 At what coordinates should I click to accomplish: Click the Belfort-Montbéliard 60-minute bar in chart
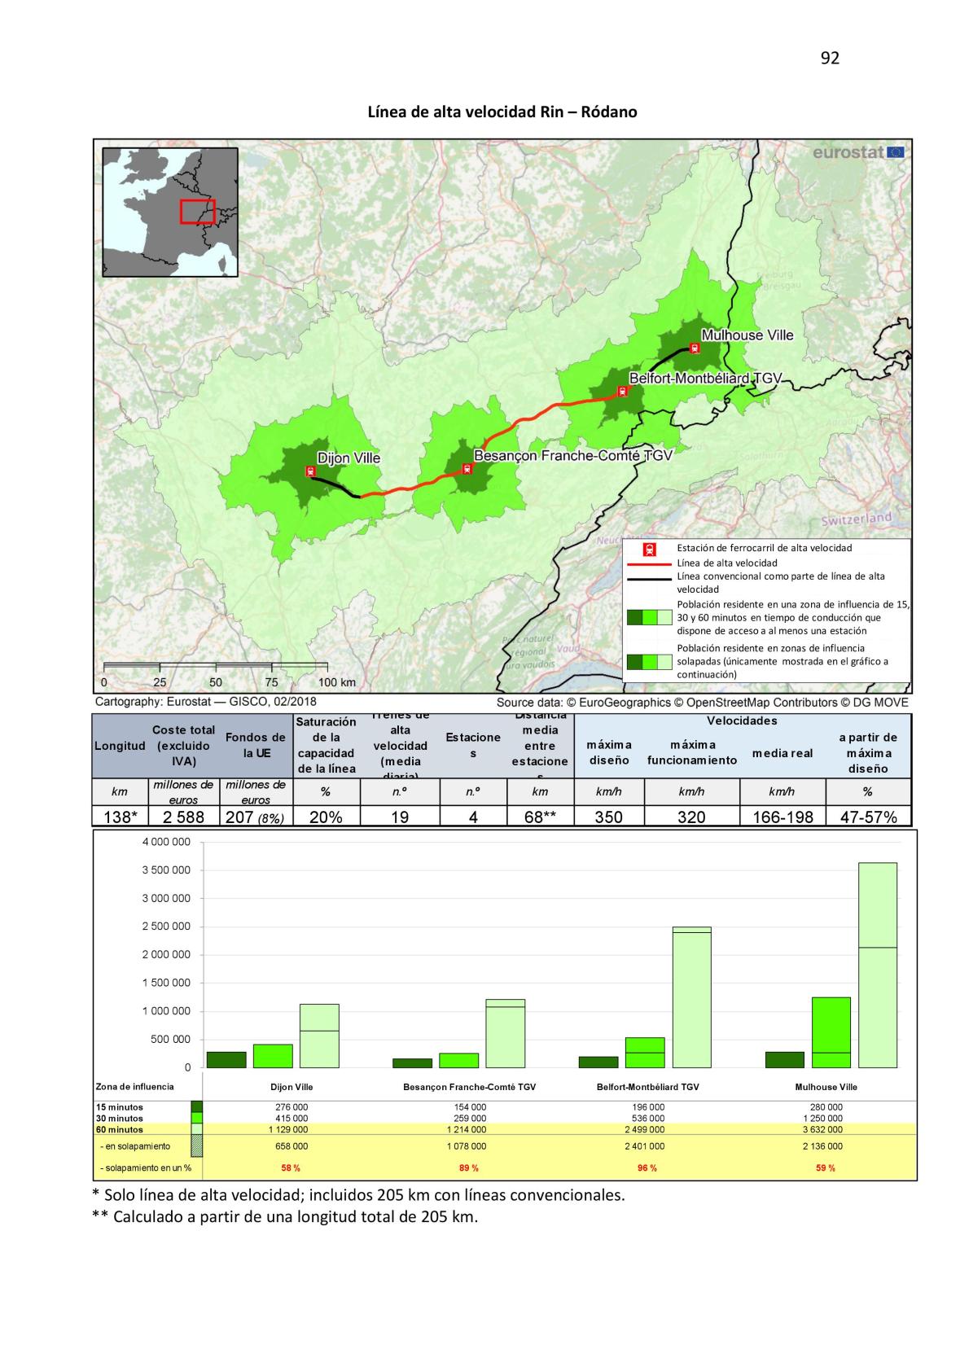(x=692, y=997)
